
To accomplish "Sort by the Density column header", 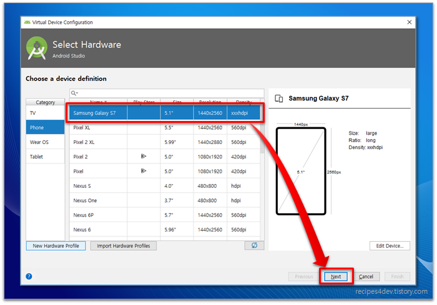I will tap(243, 102).
